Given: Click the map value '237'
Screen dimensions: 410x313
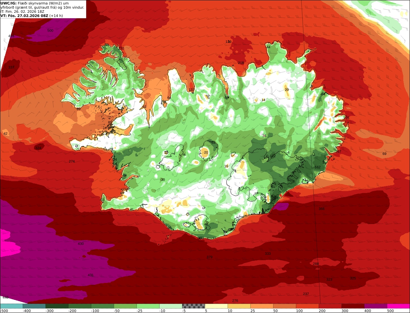Looking at the screenshot, I should click(x=306, y=294).
